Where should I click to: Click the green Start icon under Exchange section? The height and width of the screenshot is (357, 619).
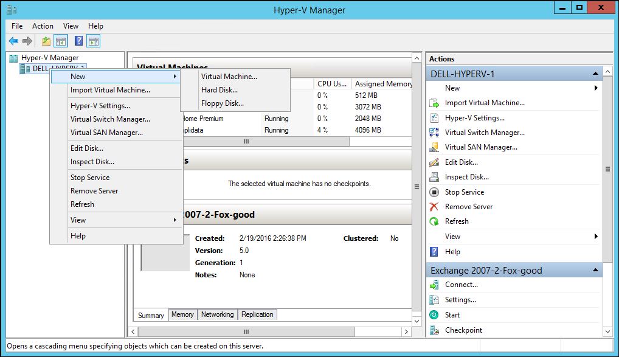tap(434, 315)
